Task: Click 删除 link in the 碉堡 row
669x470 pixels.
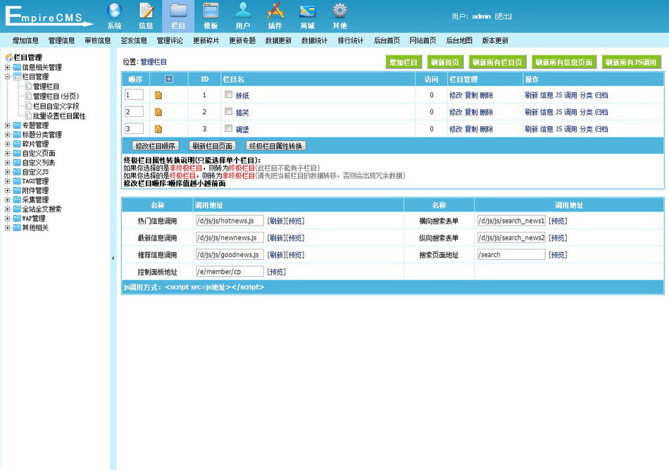Action: (x=487, y=129)
